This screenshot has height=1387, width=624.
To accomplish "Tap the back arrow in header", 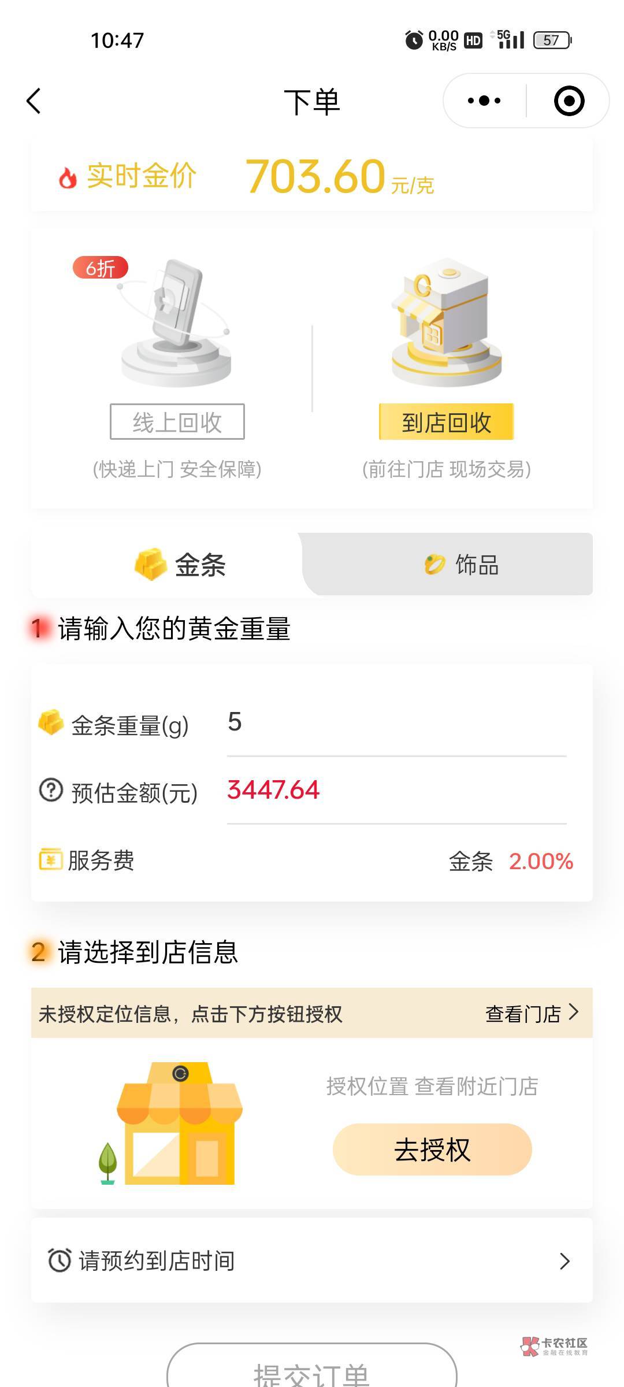I will pyautogui.click(x=34, y=101).
